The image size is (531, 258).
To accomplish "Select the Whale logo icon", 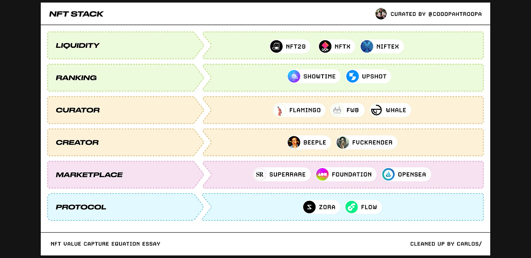I will coord(377,110).
